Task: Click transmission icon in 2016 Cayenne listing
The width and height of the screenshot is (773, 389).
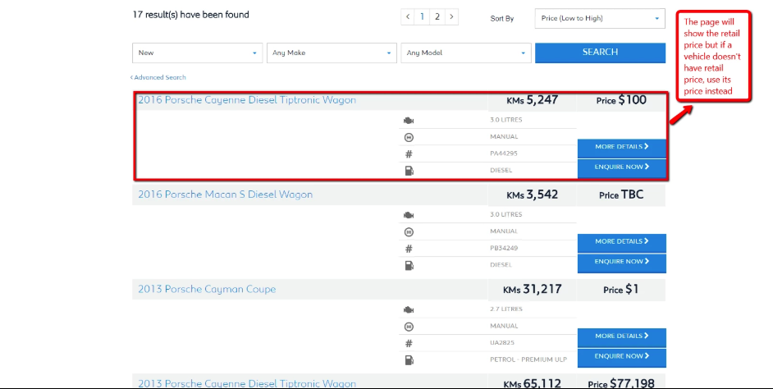Action: pyautogui.click(x=409, y=137)
